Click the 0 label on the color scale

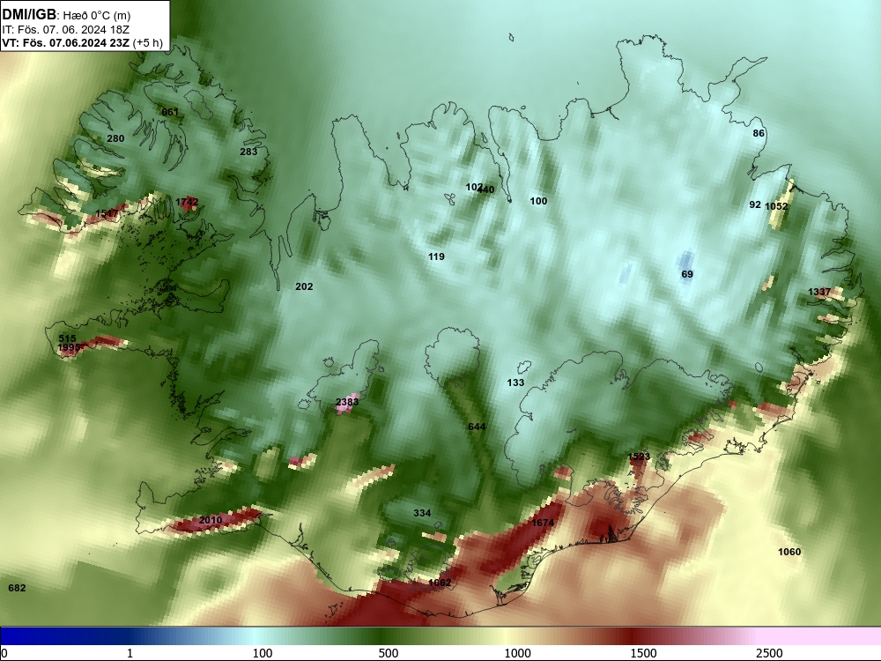tap(5, 653)
